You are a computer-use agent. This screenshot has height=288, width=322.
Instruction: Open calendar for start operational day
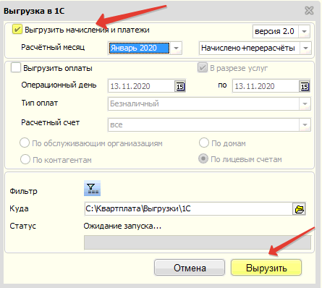coord(180,86)
